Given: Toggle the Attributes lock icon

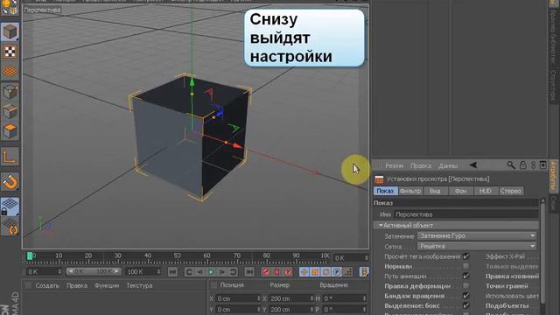Looking at the screenshot, I should 523,165.
